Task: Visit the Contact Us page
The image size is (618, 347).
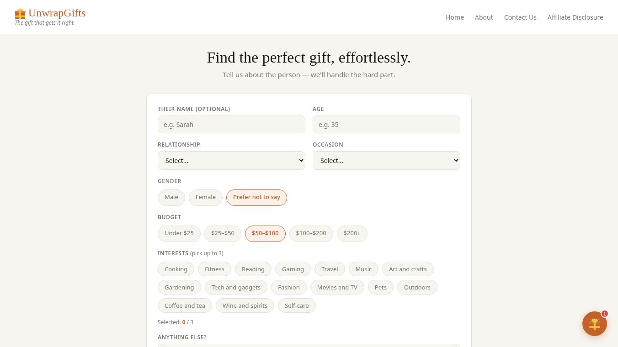Action: click(x=520, y=17)
